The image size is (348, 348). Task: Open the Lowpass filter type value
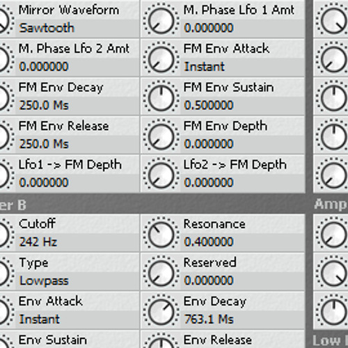click(44, 280)
